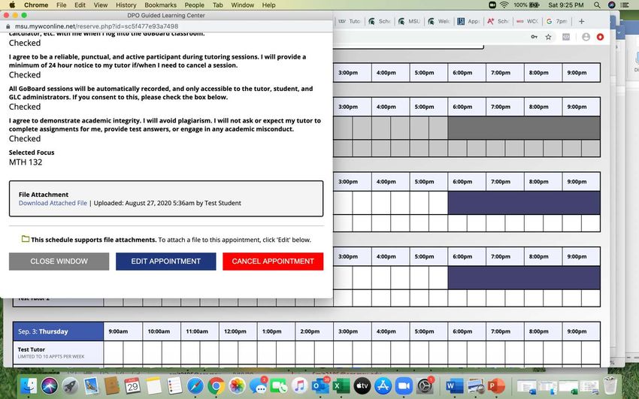This screenshot has width=639, height=399.
Task: Open Spotlight search in menu bar
Action: tap(597, 5)
